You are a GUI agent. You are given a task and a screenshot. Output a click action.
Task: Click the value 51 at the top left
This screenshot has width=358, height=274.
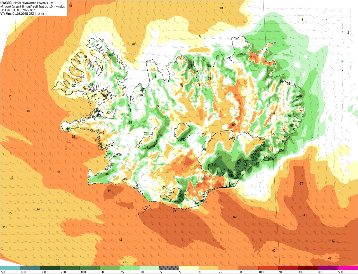70,6
